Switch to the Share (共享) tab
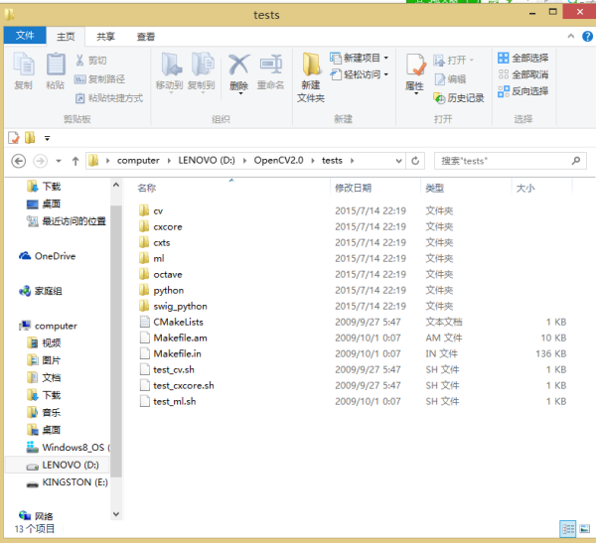The width and height of the screenshot is (596, 543). click(105, 37)
